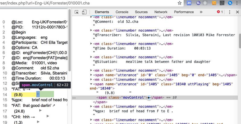Show more DevTools tabs chevron
This screenshot has height=124, width=241.
201,12
